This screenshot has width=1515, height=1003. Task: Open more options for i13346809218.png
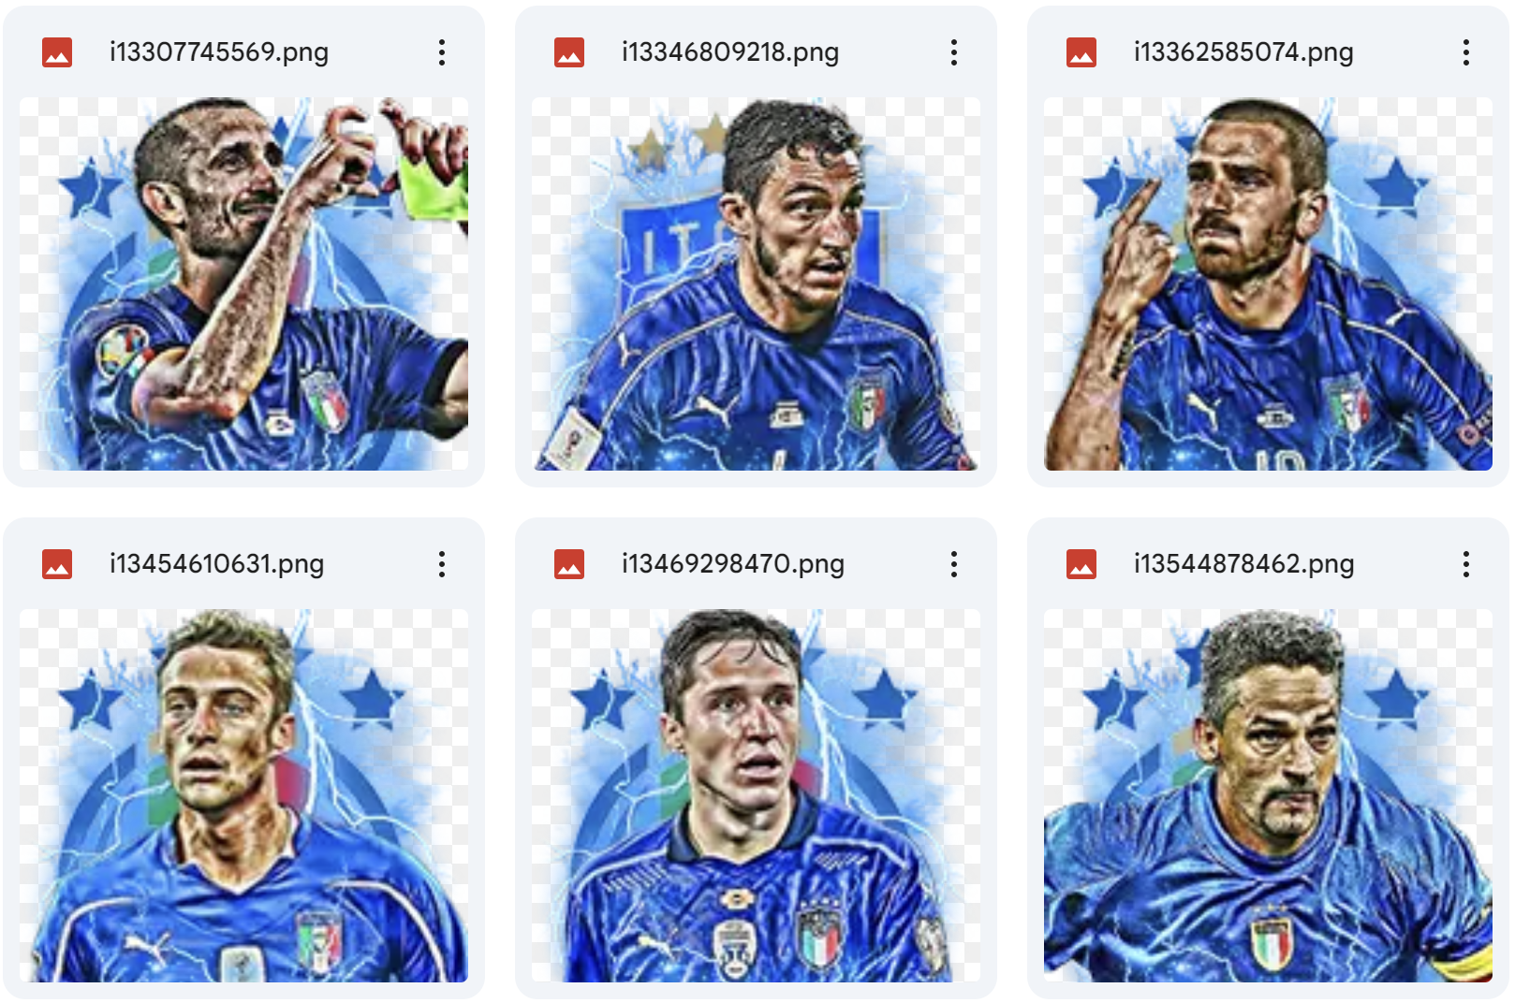(x=953, y=52)
